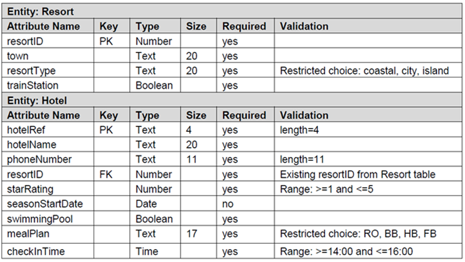The height and width of the screenshot is (262, 465).
Task: Select the "phoneNumber" attribute cell
Action: (39, 159)
